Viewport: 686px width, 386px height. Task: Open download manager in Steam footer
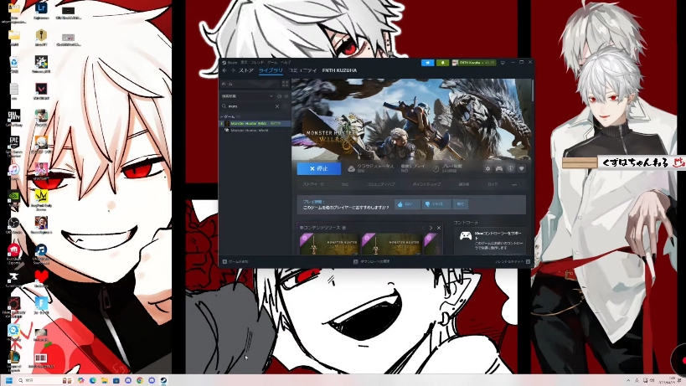[371, 261]
